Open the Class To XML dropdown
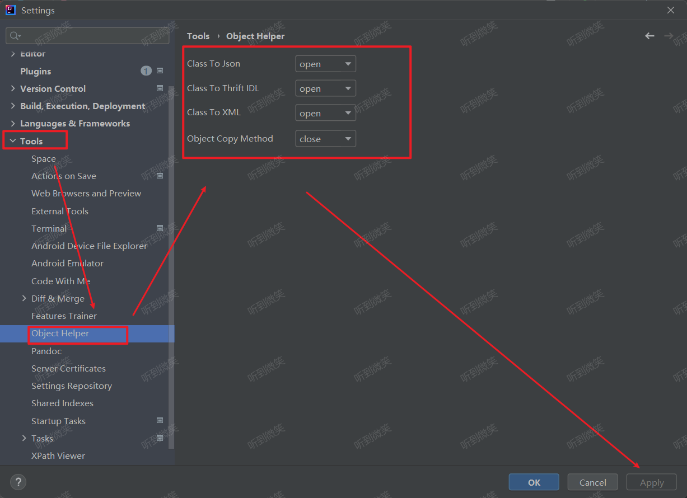Screen dimensions: 687x498 pyautogui.click(x=325, y=112)
